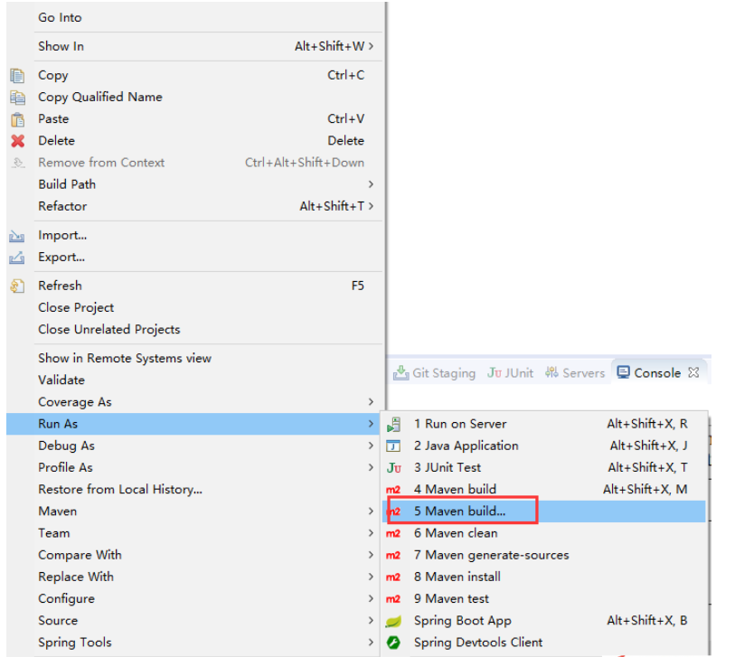735x657 pixels.
Task: Click the JUnit Test Ju icon
Action: (394, 468)
